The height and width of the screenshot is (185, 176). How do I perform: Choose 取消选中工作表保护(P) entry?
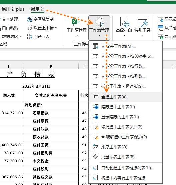125,127
